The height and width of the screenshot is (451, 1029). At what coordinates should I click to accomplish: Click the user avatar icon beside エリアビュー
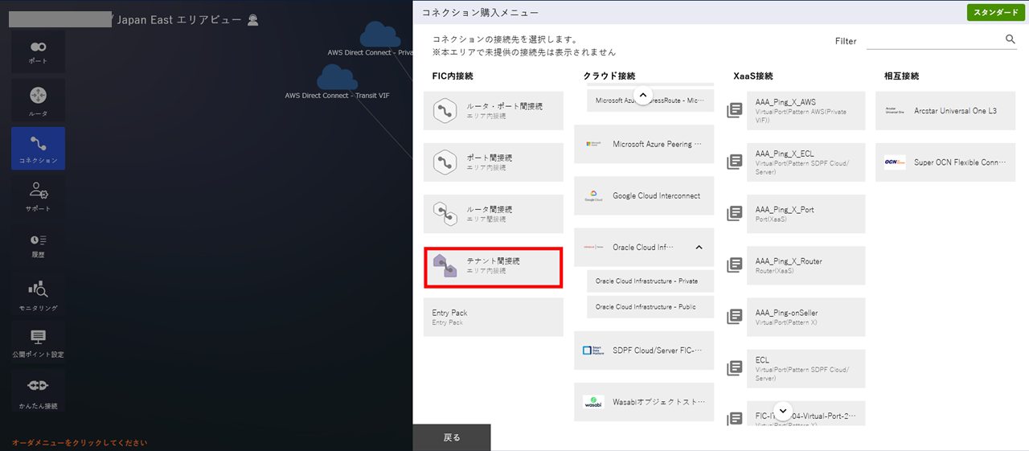pos(253,20)
